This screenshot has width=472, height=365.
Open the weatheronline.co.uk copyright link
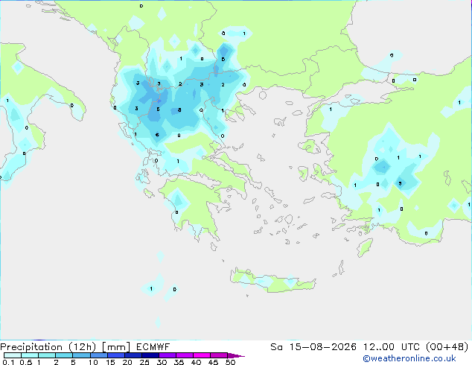(409, 358)
